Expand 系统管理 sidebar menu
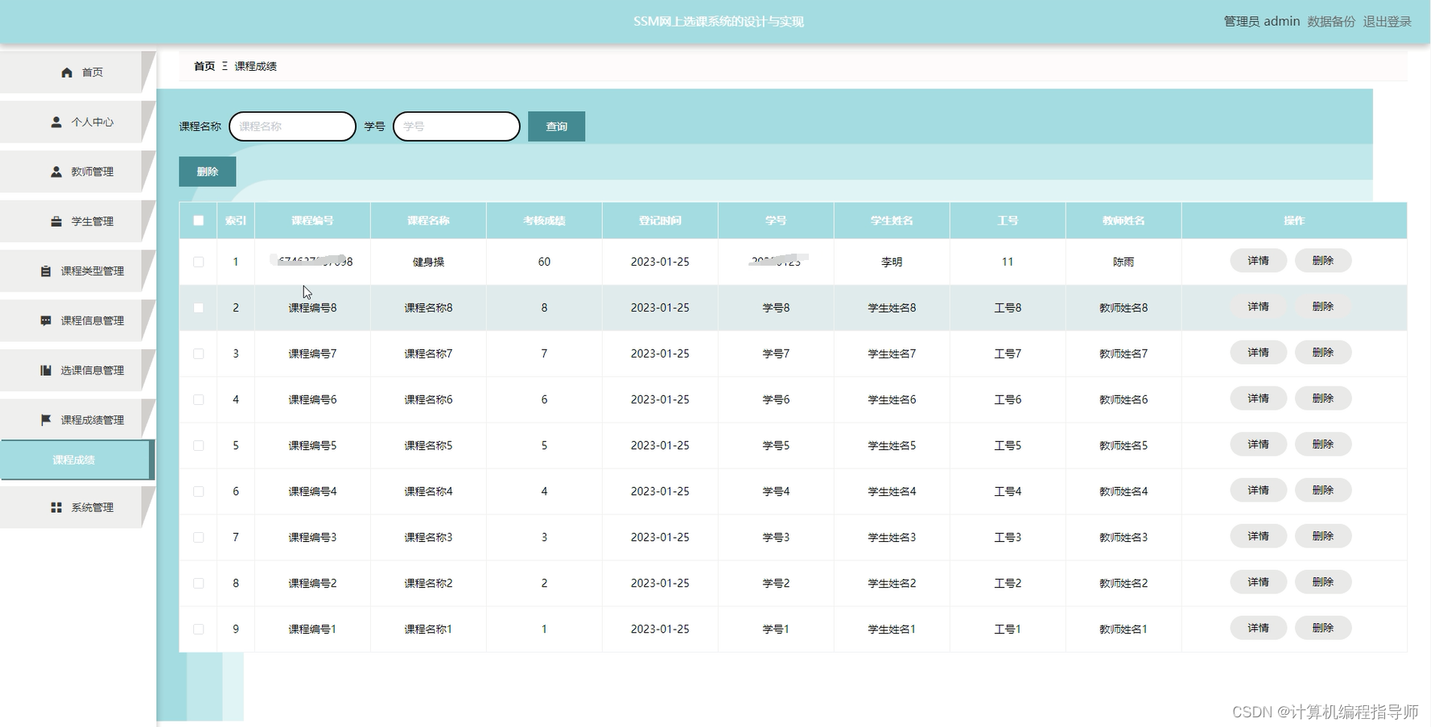Viewport: 1431px width, 727px height. tap(76, 507)
